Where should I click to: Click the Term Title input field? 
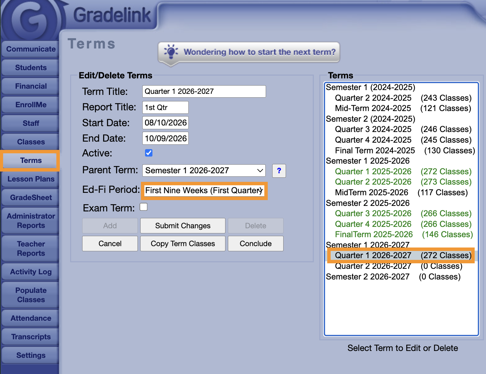click(204, 91)
